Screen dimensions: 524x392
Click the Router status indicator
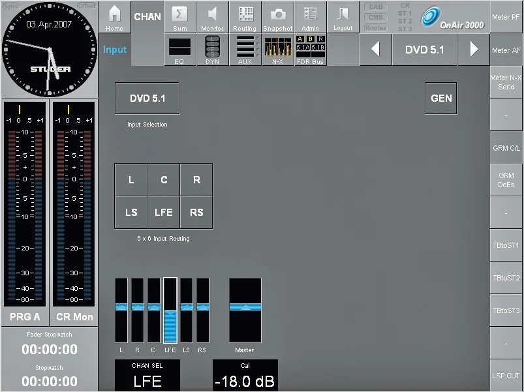(x=376, y=27)
